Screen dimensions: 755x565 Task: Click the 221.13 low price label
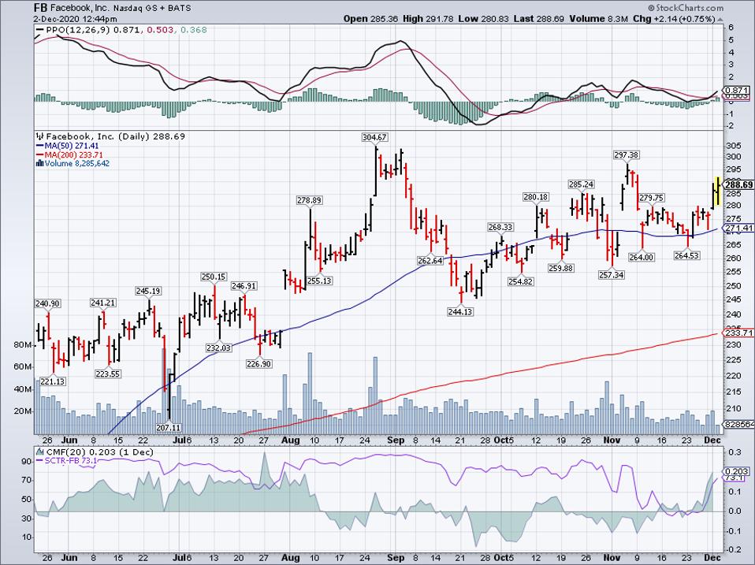pos(53,381)
